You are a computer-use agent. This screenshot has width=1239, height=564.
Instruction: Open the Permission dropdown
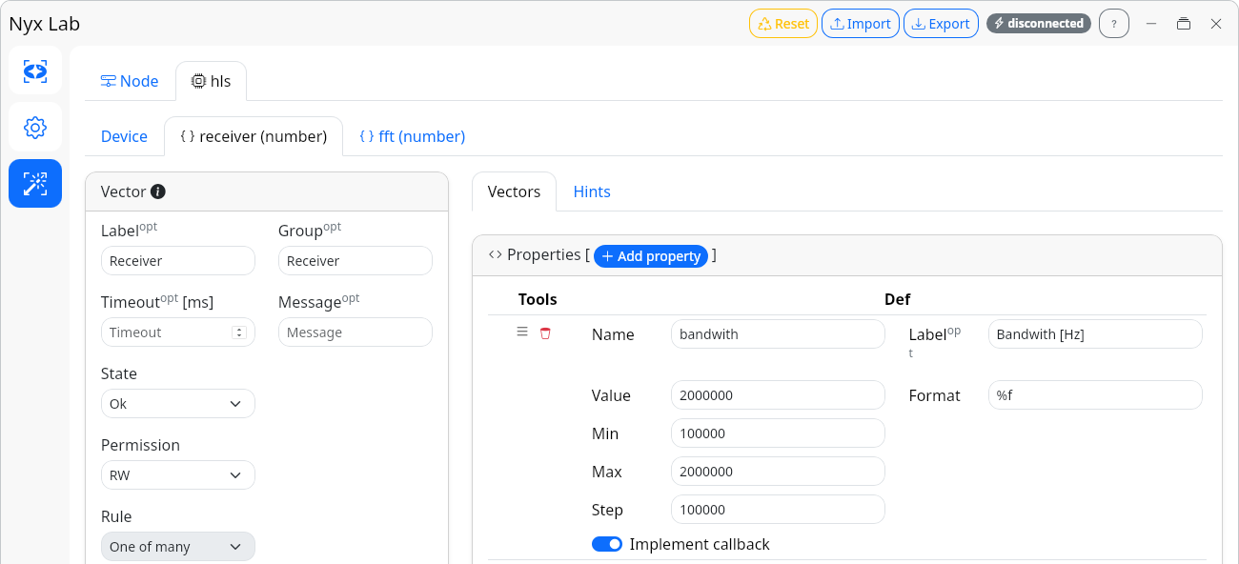pyautogui.click(x=177, y=475)
